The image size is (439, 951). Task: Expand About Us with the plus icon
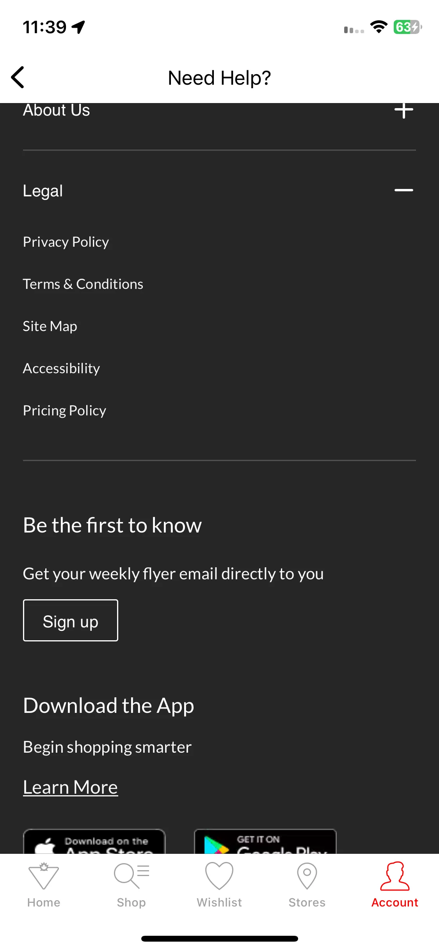[x=404, y=110]
